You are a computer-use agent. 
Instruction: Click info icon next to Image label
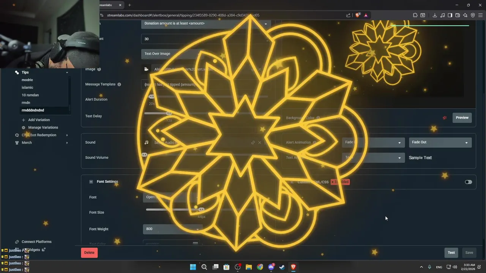[x=99, y=69]
